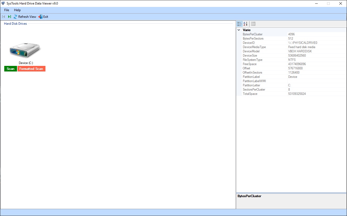Viewport: 347px width, 216px height.
Task: Click the 576716800 value
Action: pos(295,68)
